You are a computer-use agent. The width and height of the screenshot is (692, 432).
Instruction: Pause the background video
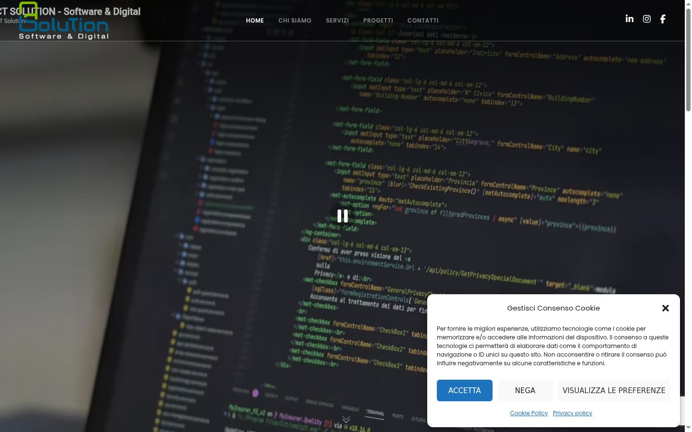(343, 216)
